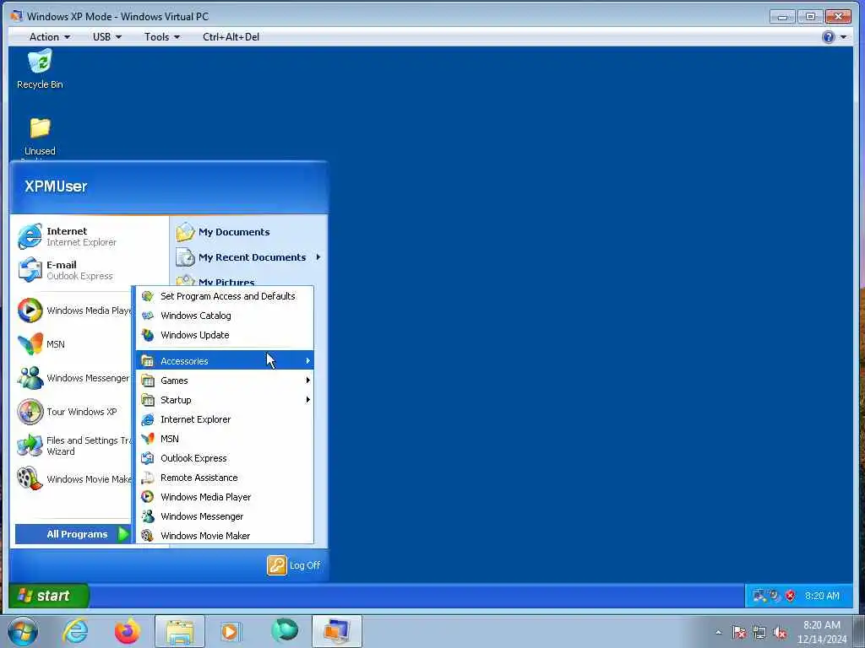
Task: Launch Internet Explorer from Windows 7 taskbar
Action: coord(75,631)
